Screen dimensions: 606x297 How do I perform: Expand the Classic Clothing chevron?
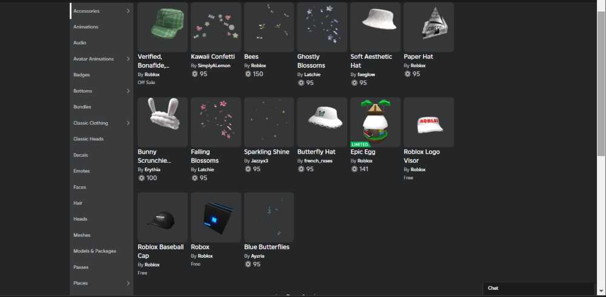point(128,123)
